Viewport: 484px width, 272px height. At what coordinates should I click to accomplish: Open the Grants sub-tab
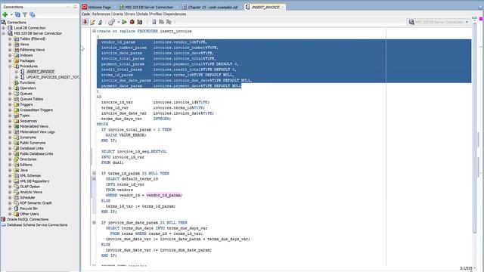tap(118, 14)
